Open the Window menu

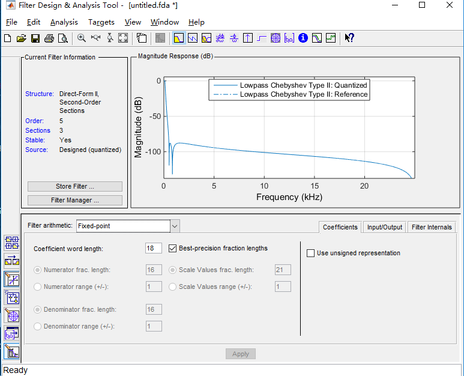pyautogui.click(x=164, y=22)
